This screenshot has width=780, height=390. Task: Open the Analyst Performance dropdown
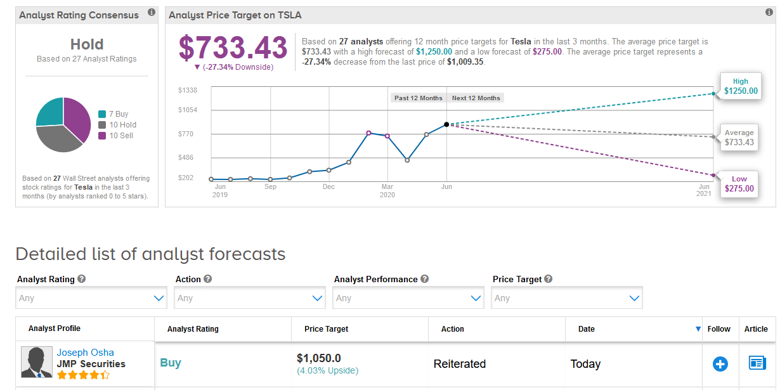coord(408,298)
